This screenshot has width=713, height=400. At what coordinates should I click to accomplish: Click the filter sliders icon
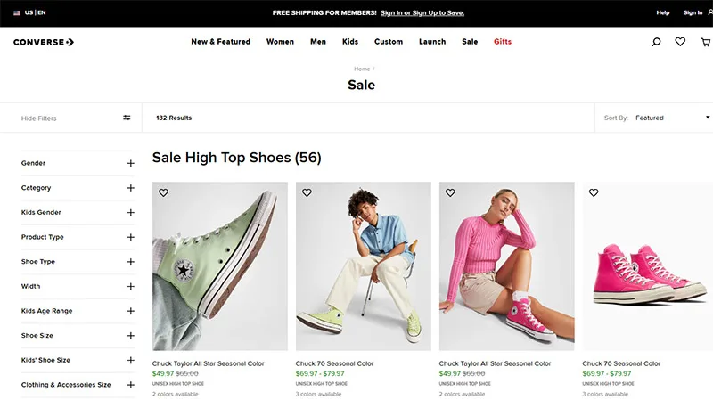(127, 118)
